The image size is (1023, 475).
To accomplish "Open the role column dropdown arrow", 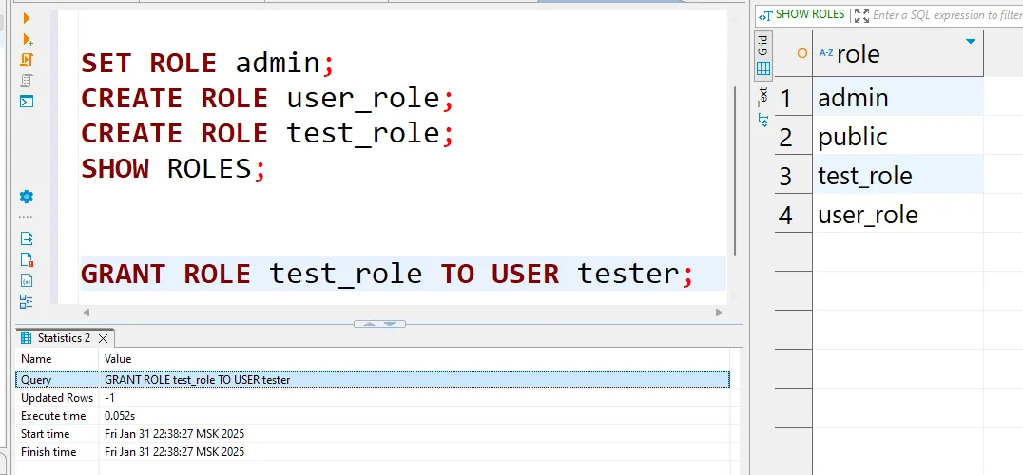I will coord(970,42).
